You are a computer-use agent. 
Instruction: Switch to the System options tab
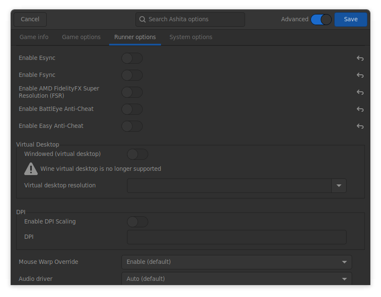tap(191, 37)
